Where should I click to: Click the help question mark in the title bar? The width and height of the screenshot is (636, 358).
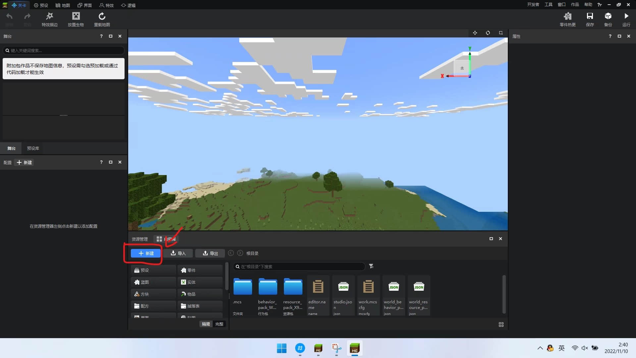pyautogui.click(x=599, y=5)
